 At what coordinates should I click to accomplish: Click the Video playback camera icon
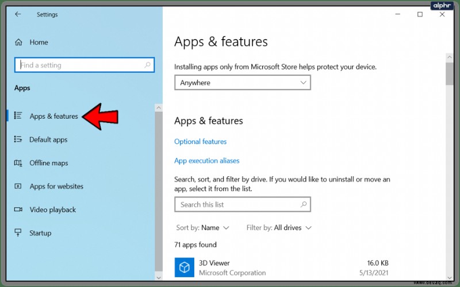[18, 210]
